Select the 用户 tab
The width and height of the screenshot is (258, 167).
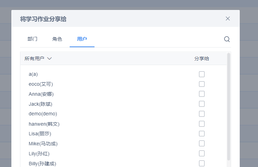pos(82,39)
